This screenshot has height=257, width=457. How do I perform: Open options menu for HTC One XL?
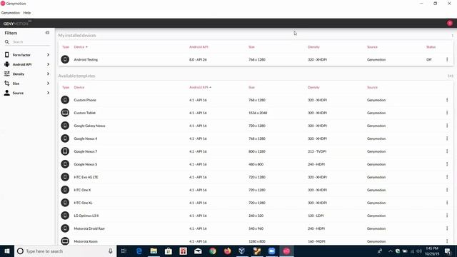pos(447,203)
